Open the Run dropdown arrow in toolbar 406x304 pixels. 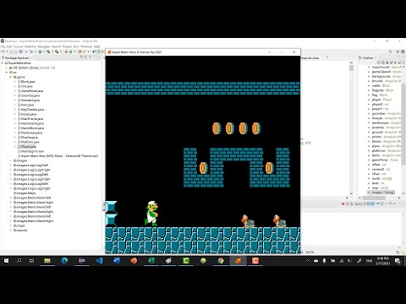[43, 52]
